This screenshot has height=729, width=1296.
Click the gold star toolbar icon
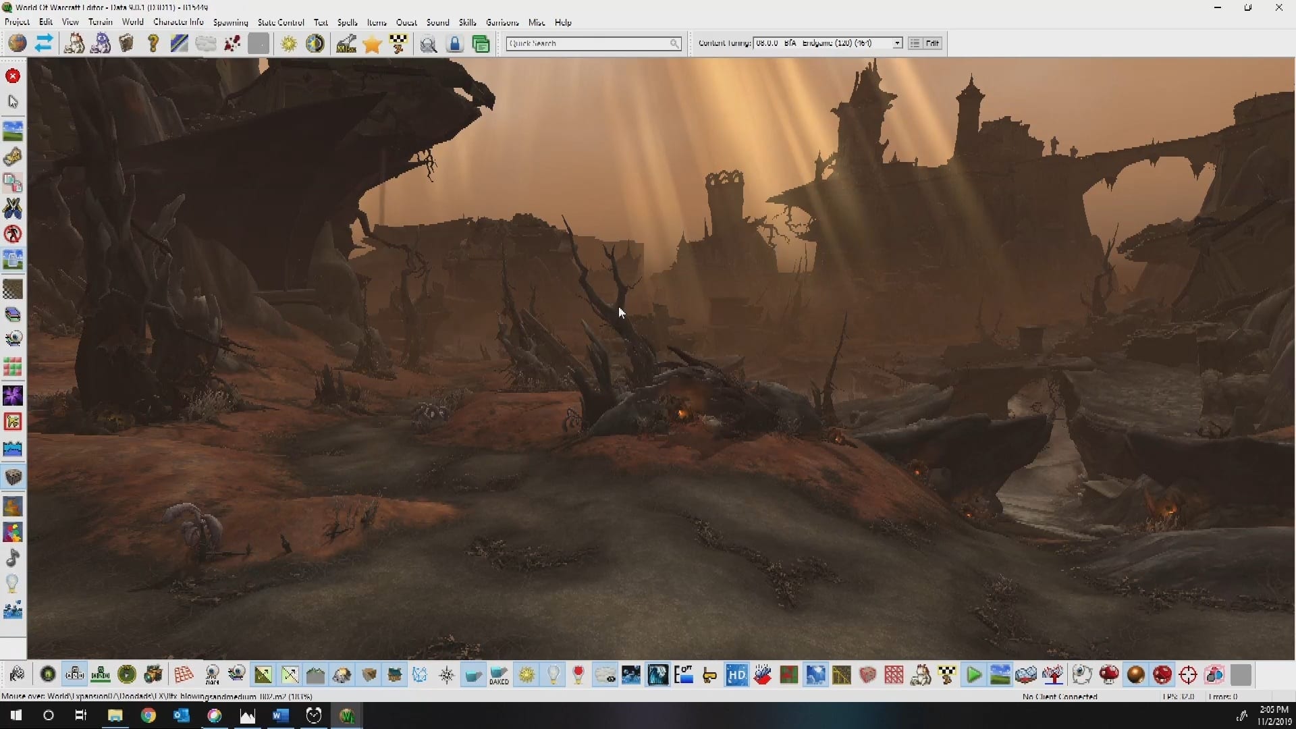(x=372, y=44)
